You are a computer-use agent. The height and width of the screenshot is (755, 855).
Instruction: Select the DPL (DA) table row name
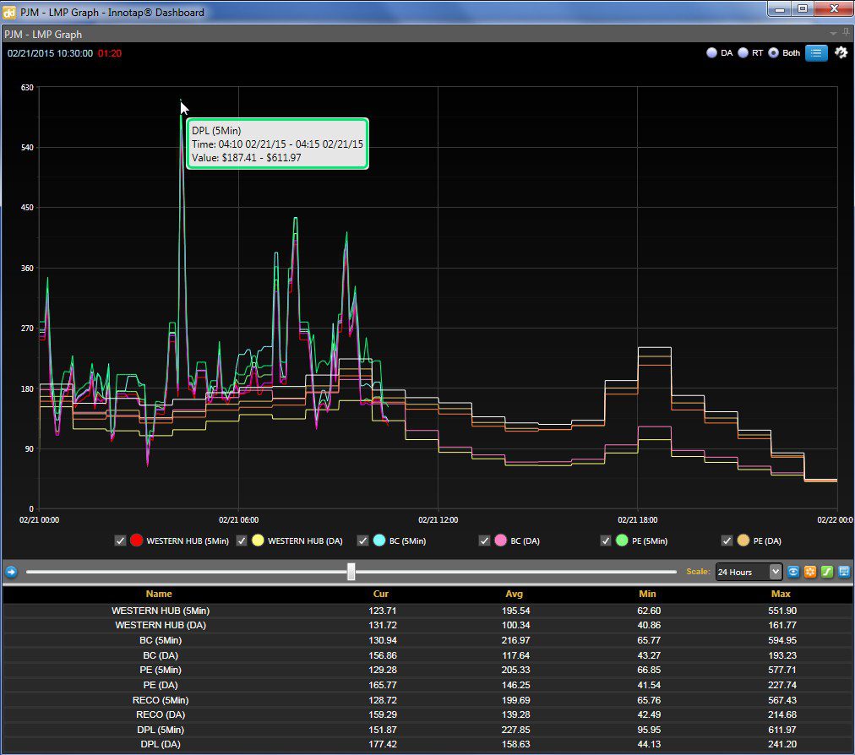161,743
